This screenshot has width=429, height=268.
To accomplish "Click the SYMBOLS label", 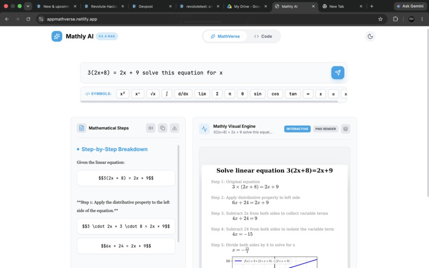I will (x=98, y=94).
